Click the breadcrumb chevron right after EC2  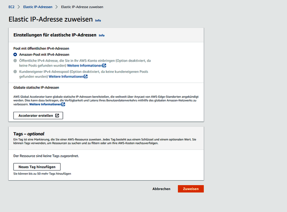18,7
